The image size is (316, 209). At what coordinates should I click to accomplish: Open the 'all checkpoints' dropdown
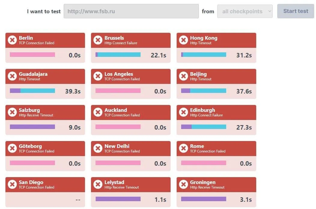point(245,11)
